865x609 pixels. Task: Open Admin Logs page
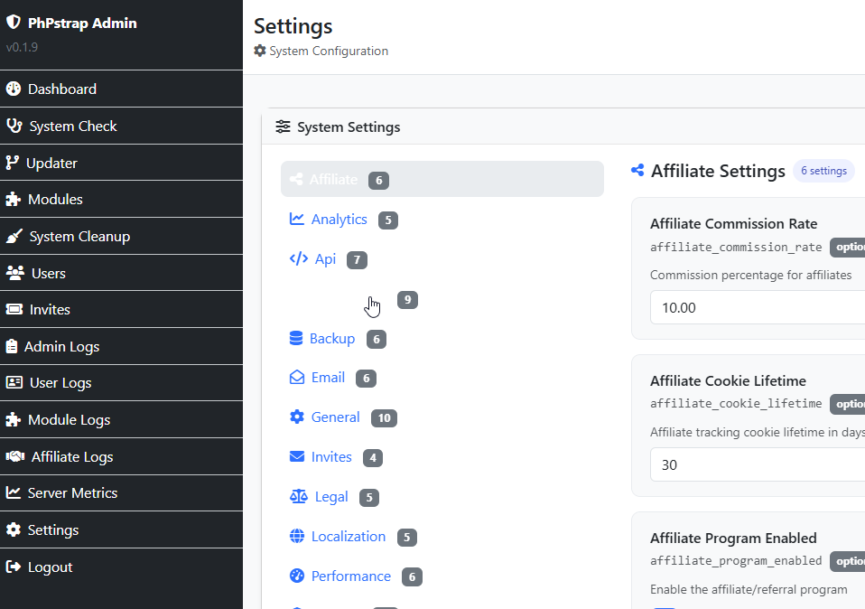(x=121, y=346)
